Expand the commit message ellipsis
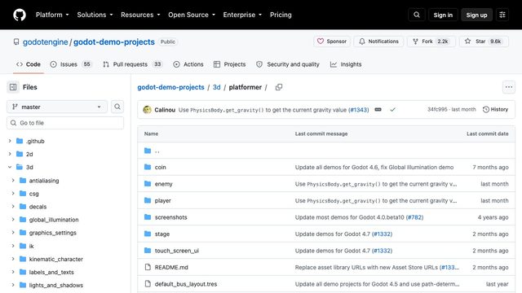Viewport: 522px width, 293px height. [x=378, y=110]
